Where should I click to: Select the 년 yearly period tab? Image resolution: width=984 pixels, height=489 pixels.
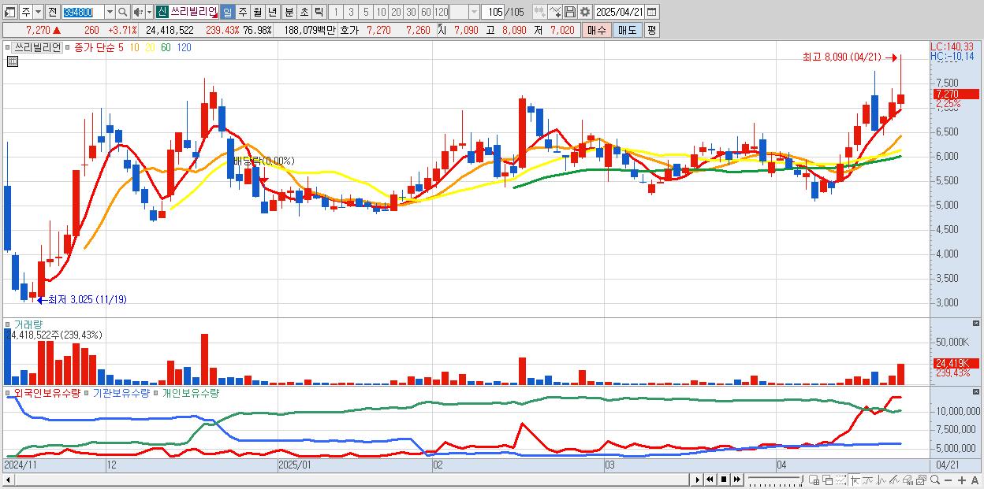click(272, 12)
